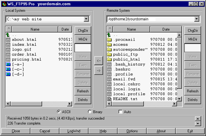Select the local.login file icon
This screenshot has width=206, height=136.
point(109,89)
